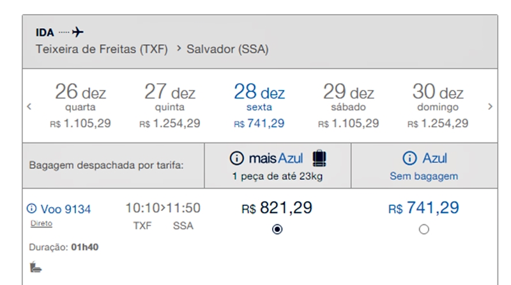The width and height of the screenshot is (511, 285).
Task: Choose the 28 dez sexta date tab
Action: click(x=259, y=105)
